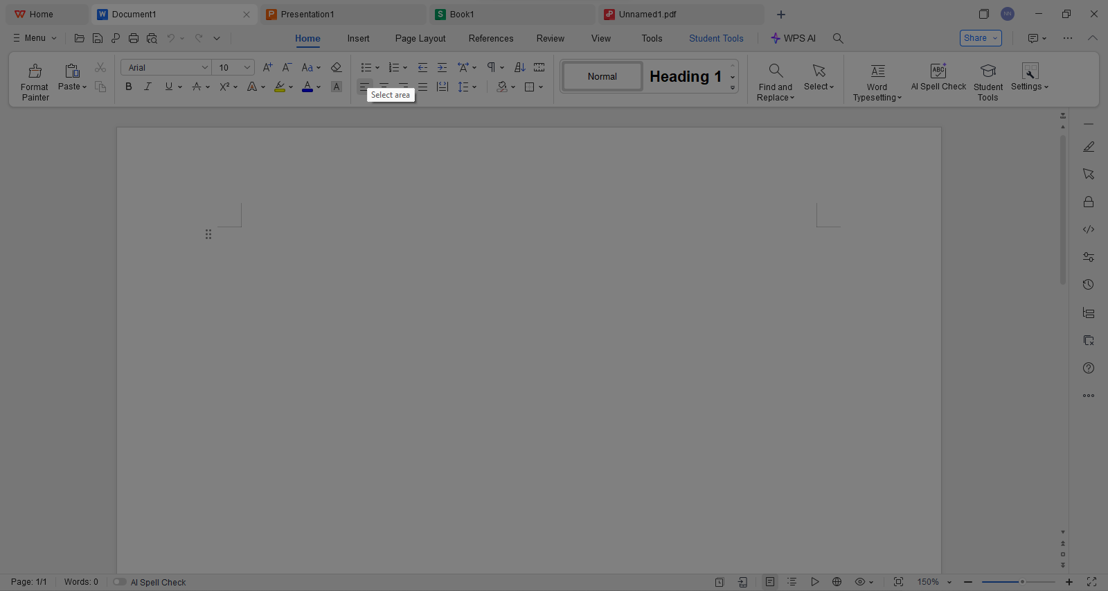The image size is (1108, 591).
Task: Open the History icon in right sidebar
Action: 1089,285
